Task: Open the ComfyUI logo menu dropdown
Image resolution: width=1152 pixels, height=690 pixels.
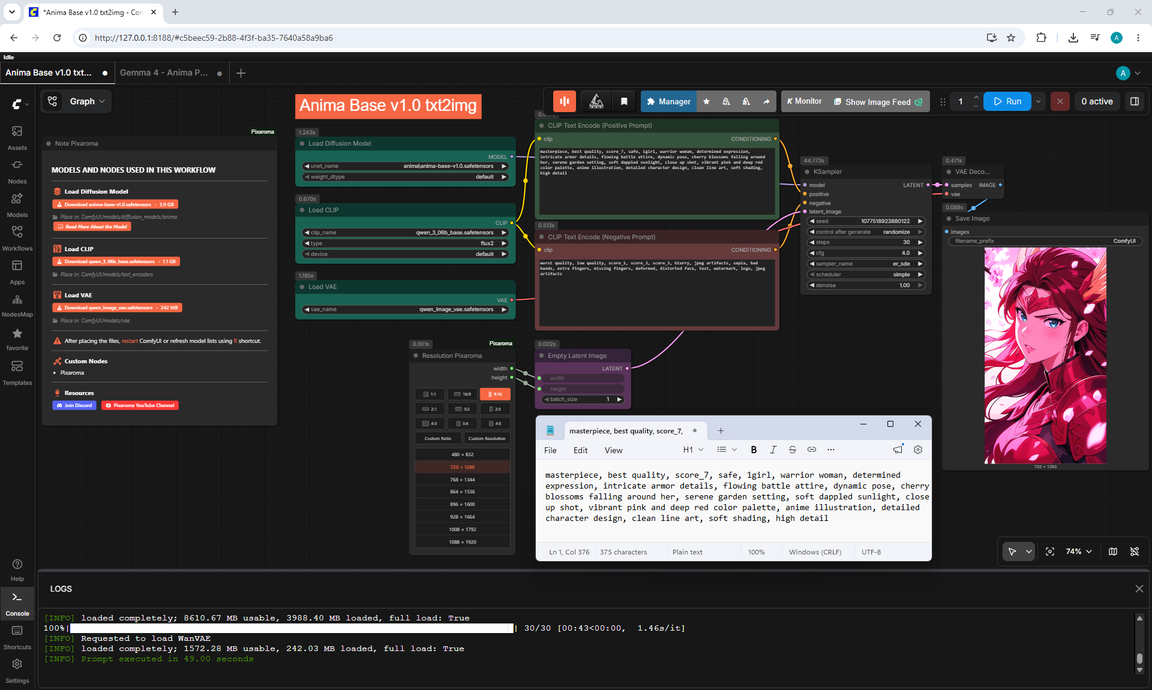Action: pos(20,104)
